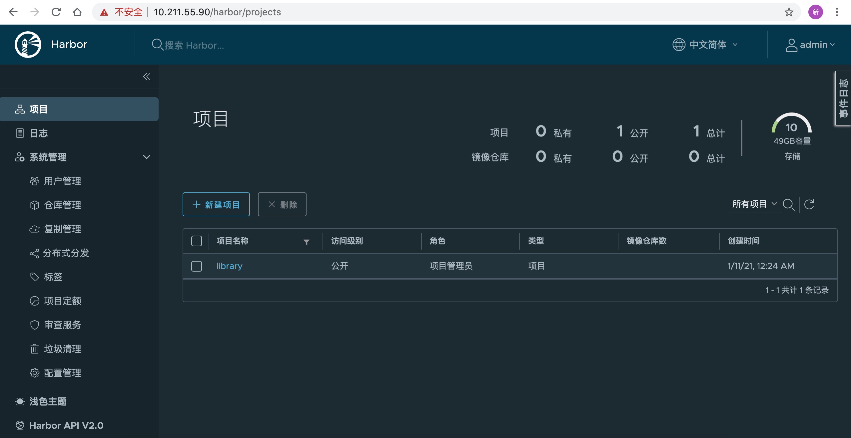
Task: Click the 类型 column header
Action: click(536, 241)
